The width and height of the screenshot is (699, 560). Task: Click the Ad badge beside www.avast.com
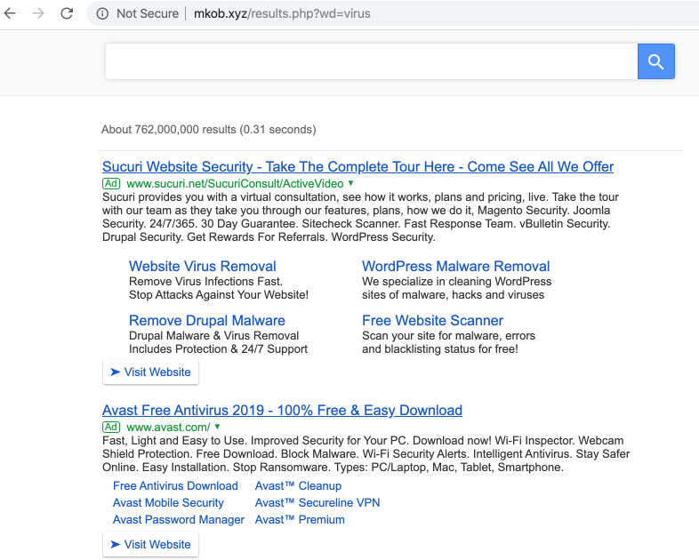(x=111, y=427)
